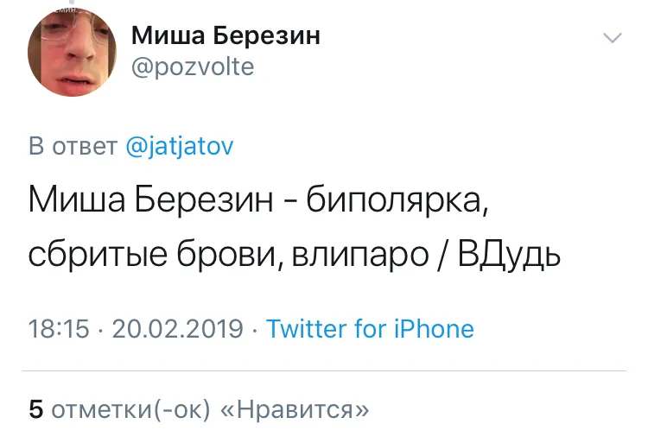648x443 pixels.
Task: Open the @jatjatov mention link
Action: pos(180,146)
